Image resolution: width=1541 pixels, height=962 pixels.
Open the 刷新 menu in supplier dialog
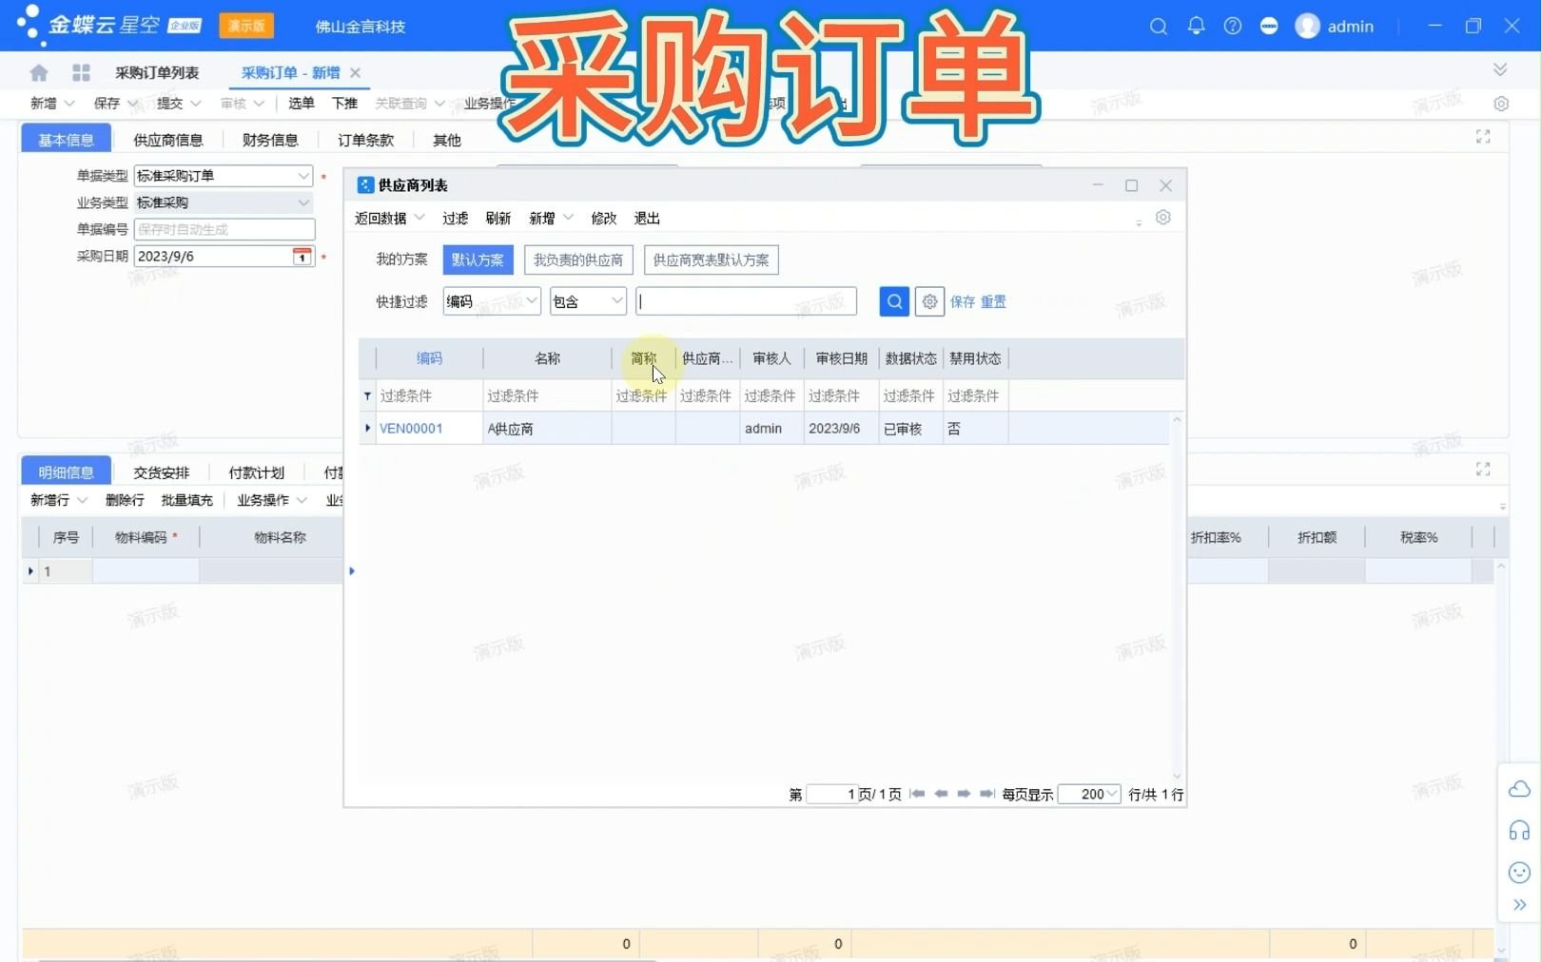[x=498, y=218]
